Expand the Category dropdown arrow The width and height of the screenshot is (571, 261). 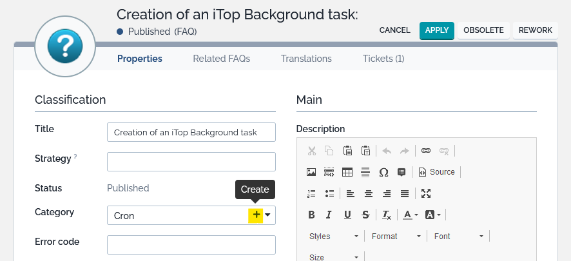pos(267,215)
